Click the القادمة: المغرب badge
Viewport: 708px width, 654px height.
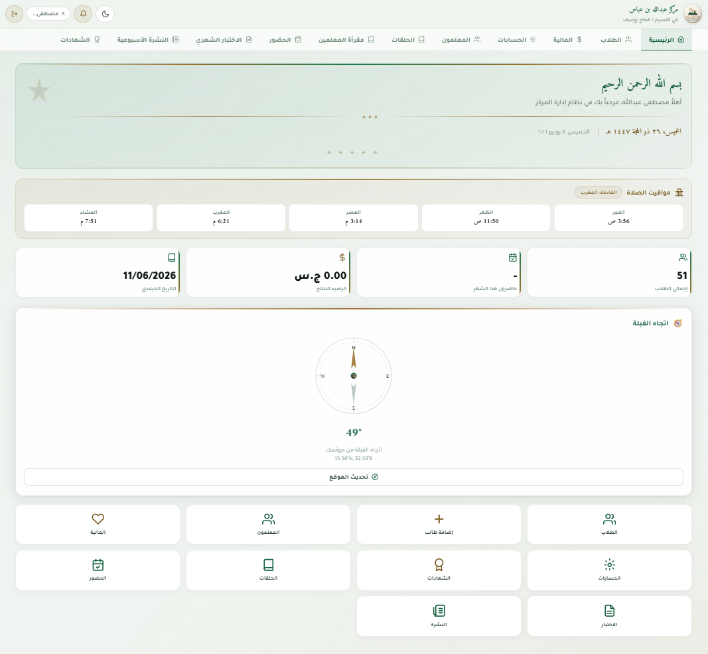[599, 193]
